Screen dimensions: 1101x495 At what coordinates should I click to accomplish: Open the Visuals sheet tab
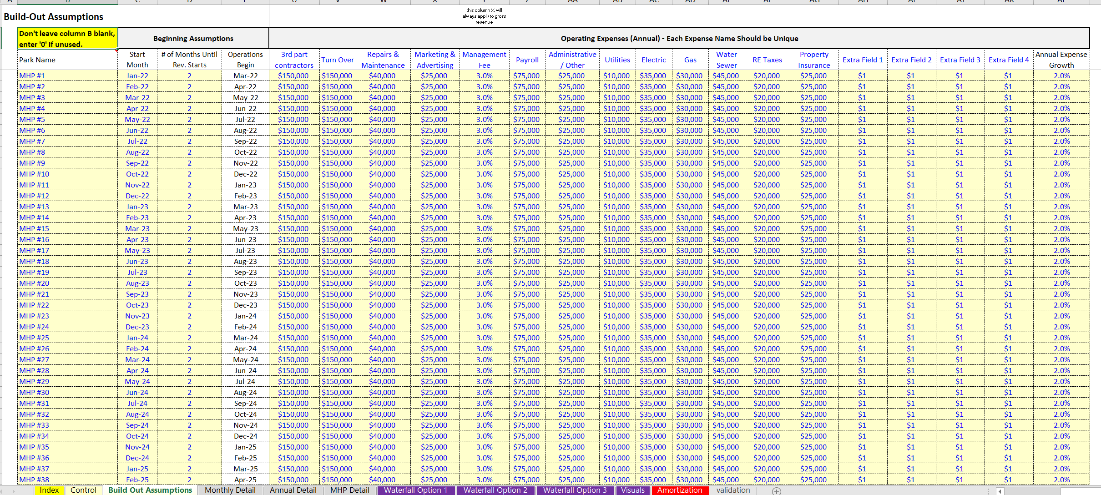633,490
